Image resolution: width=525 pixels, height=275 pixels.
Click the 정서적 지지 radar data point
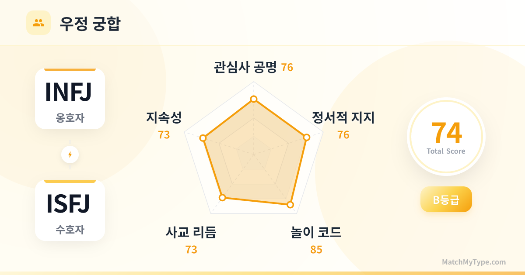click(x=306, y=137)
